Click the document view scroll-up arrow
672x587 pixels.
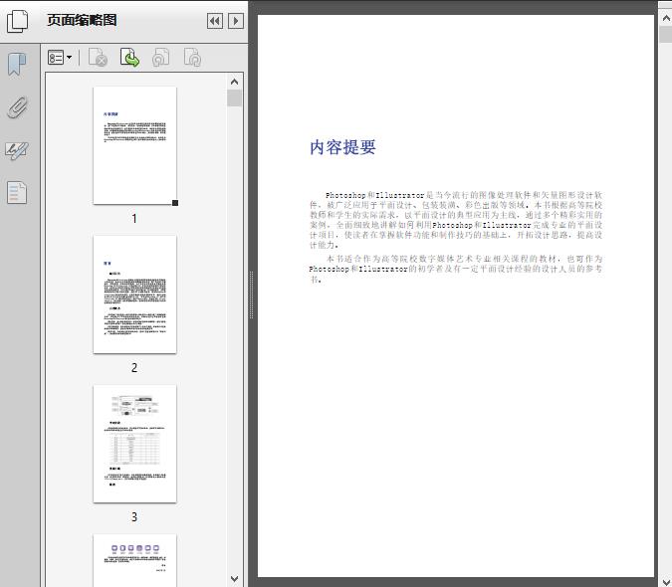pos(666,18)
